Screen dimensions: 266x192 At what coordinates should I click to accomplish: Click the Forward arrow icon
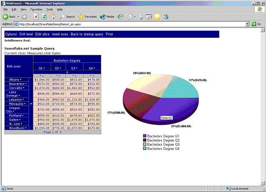24,17
